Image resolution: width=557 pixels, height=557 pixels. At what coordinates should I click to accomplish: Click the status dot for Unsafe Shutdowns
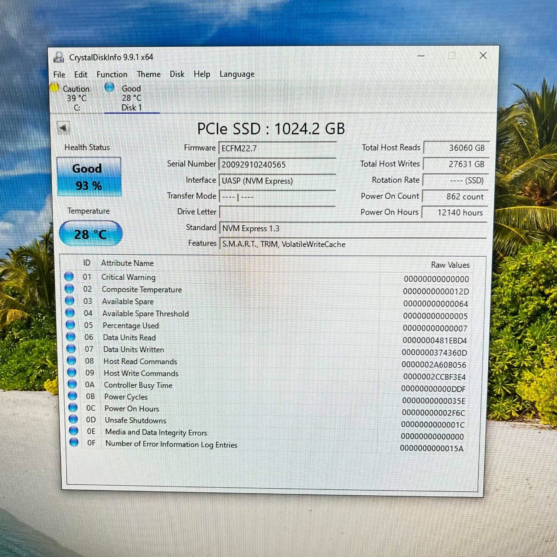73,419
